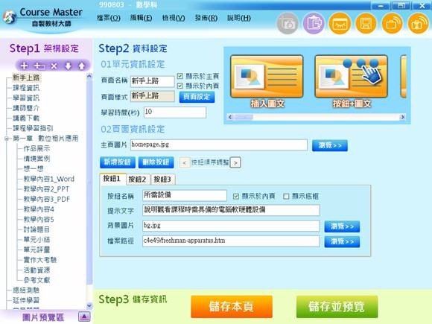Viewport: 432px width, 324px height.
Task: Click the 檔案路徑 input field
Action: pyautogui.click(x=231, y=241)
